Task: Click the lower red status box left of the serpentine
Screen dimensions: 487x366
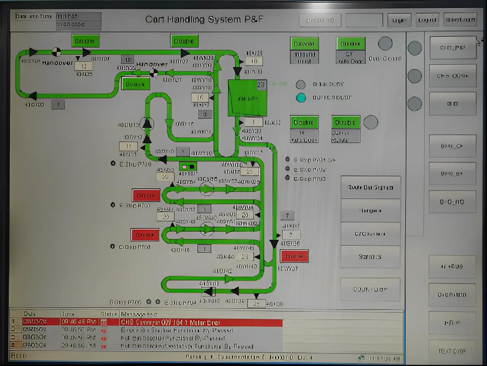Action: tap(145, 235)
